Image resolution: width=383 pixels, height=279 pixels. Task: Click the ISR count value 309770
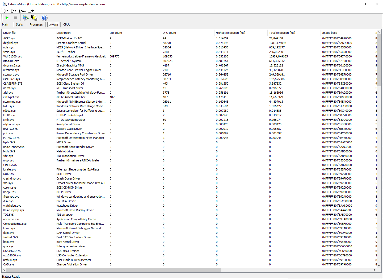tap(114, 56)
